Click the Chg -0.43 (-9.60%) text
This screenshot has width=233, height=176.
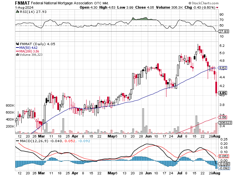coord(200,7)
